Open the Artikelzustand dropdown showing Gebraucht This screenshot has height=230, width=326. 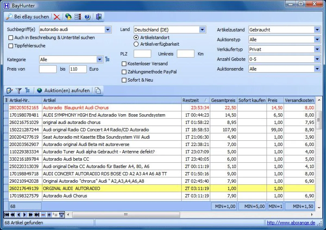[x=317, y=30]
